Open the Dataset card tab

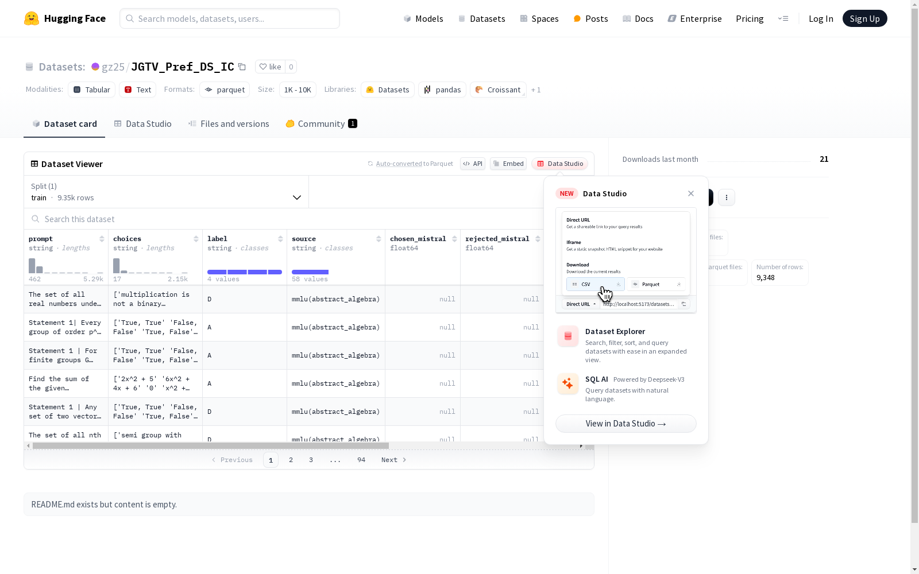(x=64, y=124)
